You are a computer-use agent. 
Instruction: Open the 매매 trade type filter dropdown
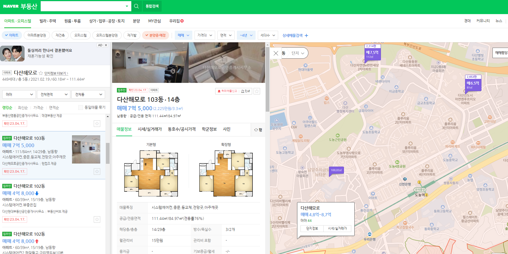click(x=184, y=35)
